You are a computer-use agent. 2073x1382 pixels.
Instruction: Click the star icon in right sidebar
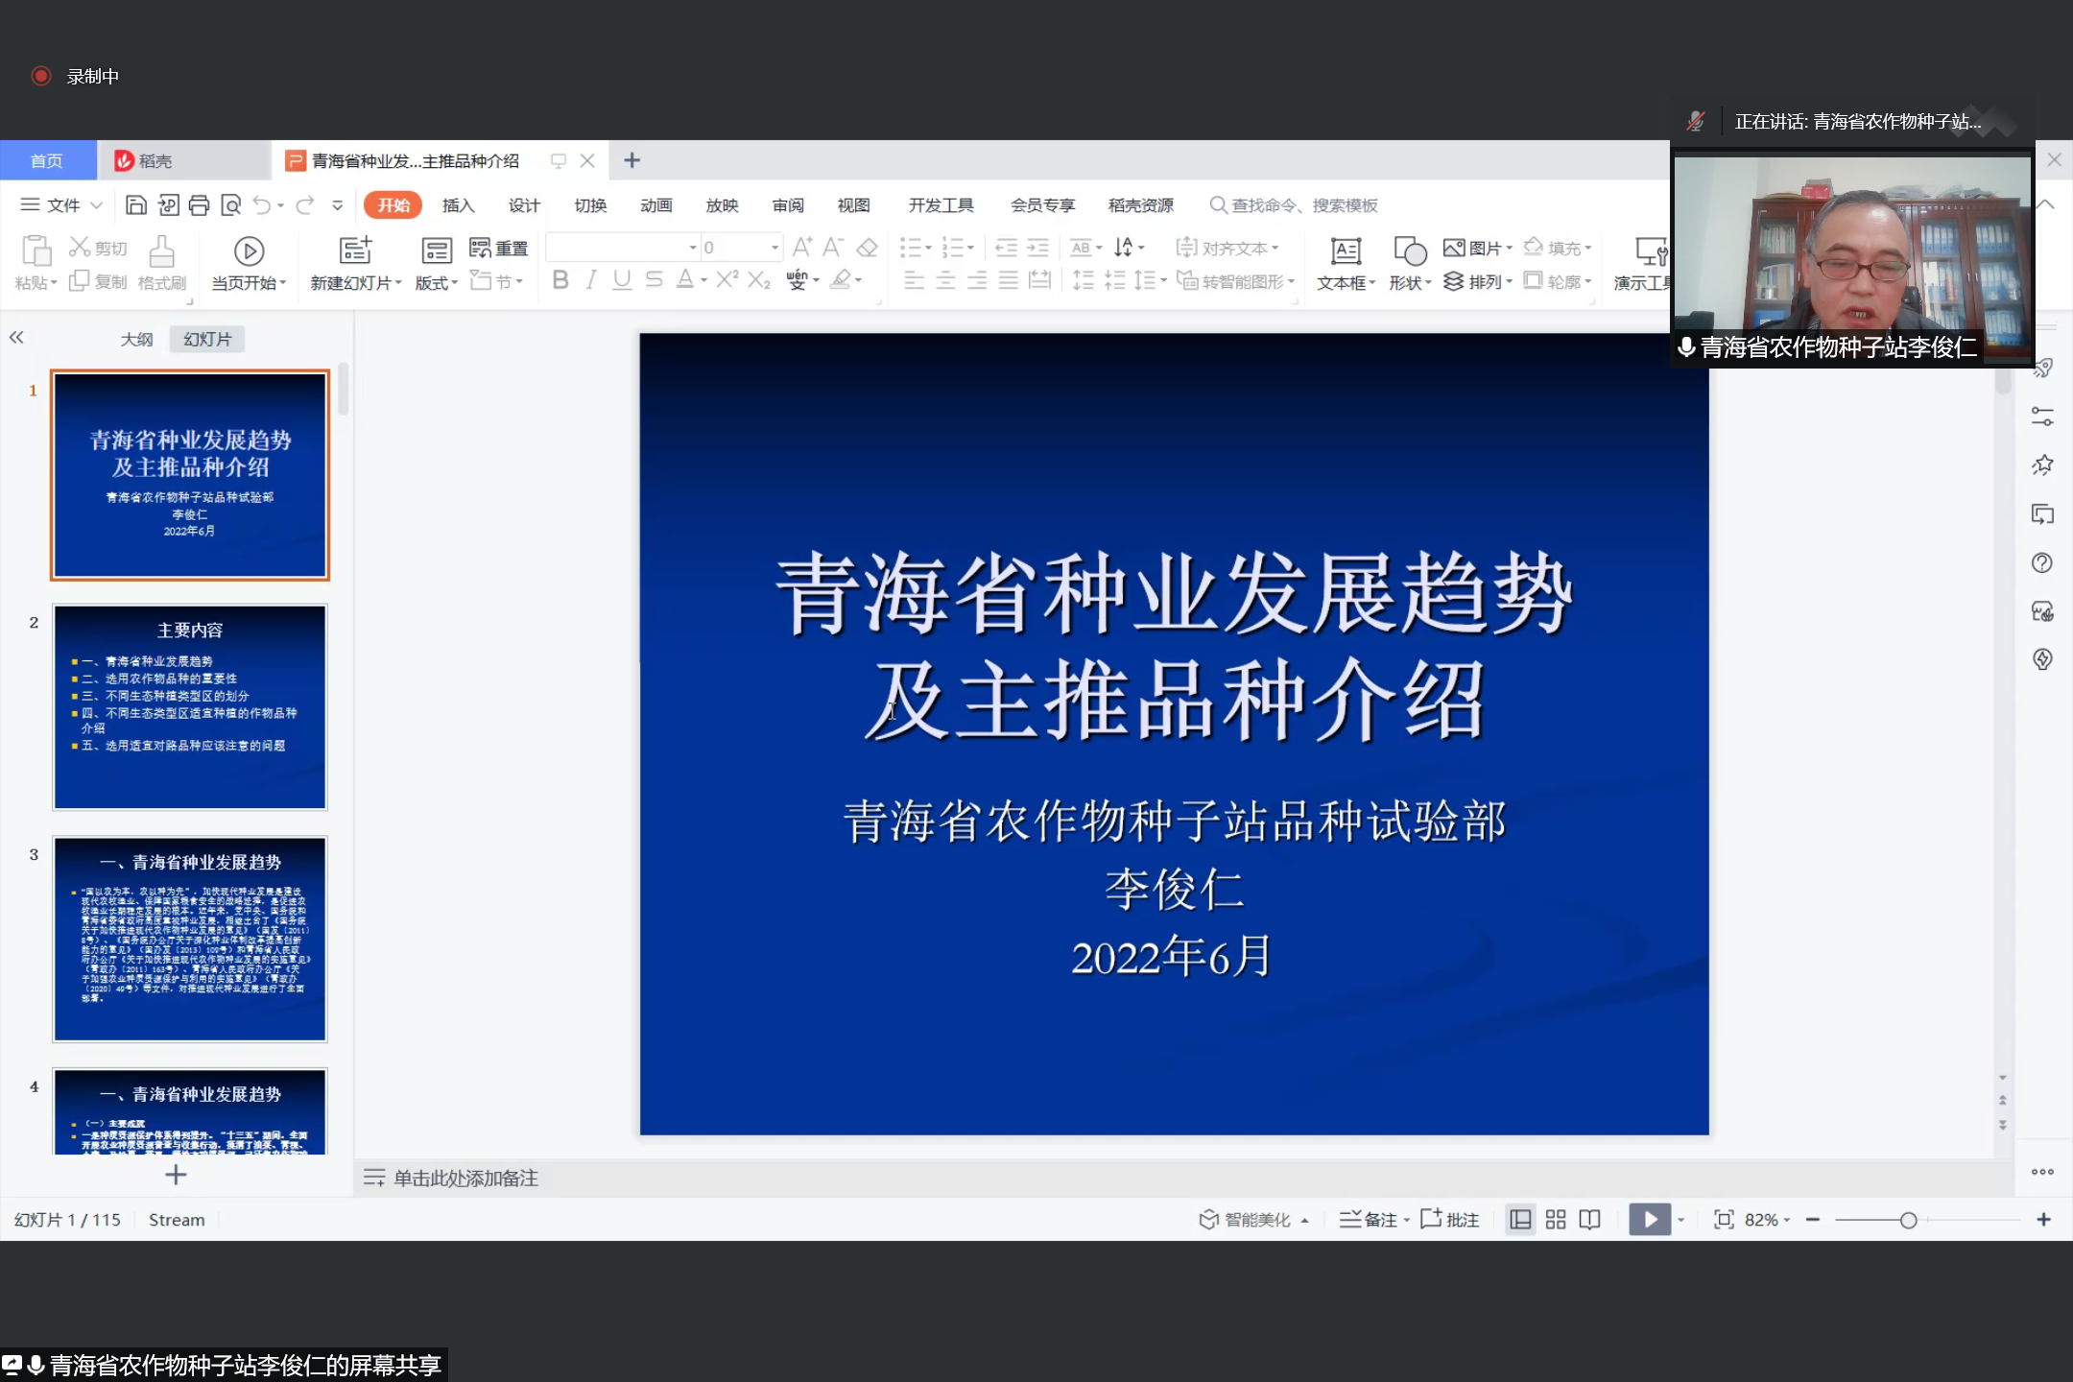2042,465
